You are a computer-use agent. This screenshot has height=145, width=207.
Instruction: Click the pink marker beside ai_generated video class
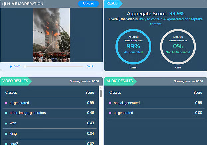(6, 103)
